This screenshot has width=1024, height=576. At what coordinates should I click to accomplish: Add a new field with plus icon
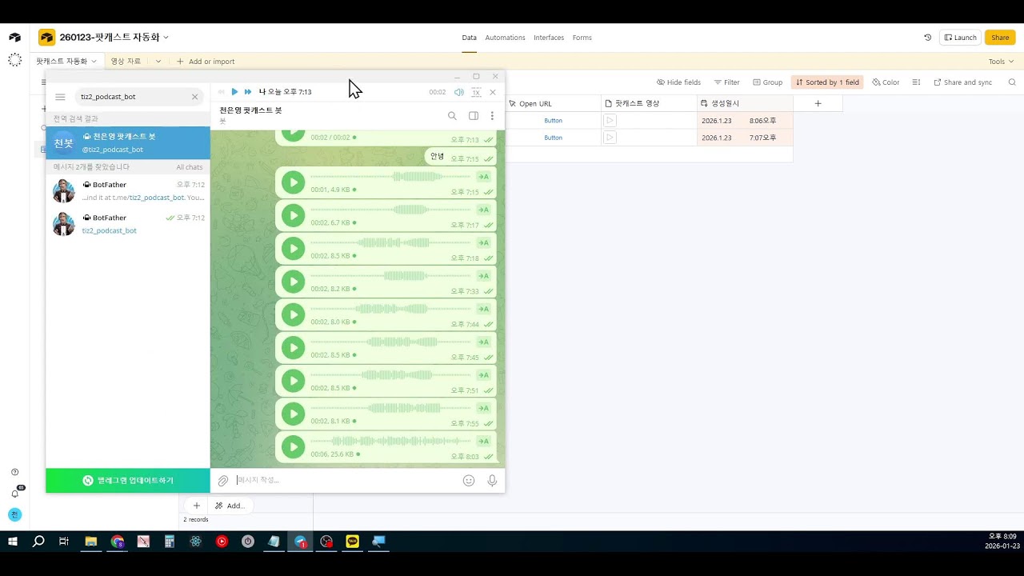[818, 103]
